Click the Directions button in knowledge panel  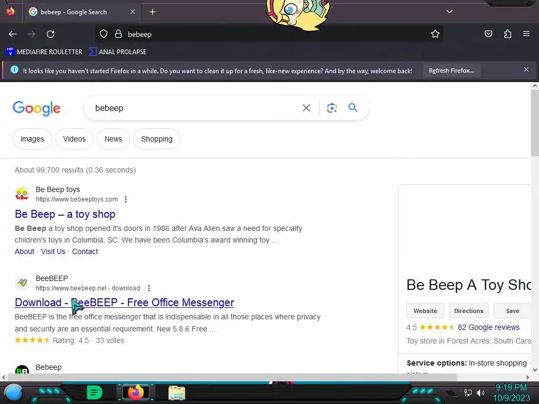click(469, 311)
